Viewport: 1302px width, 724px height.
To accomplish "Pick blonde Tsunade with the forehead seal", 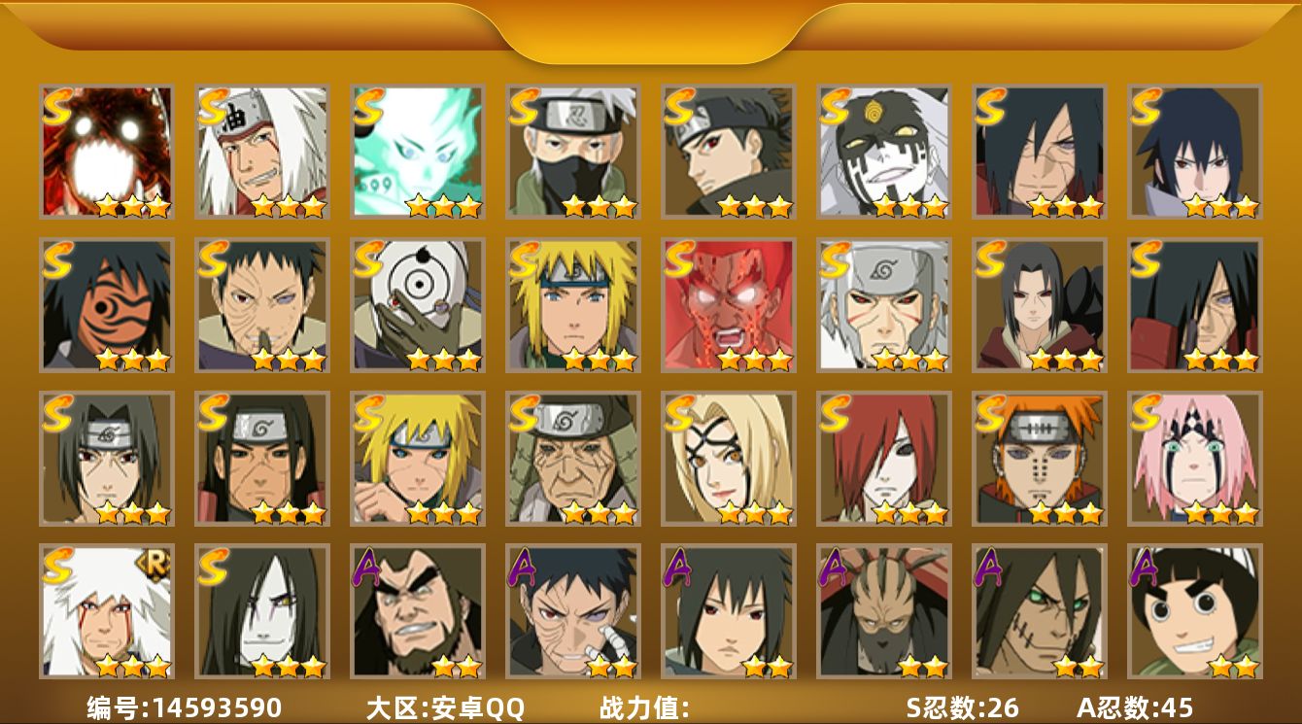I will pyautogui.click(x=728, y=459).
